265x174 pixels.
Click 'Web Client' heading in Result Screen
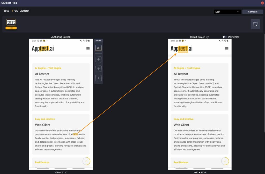tap(181, 125)
